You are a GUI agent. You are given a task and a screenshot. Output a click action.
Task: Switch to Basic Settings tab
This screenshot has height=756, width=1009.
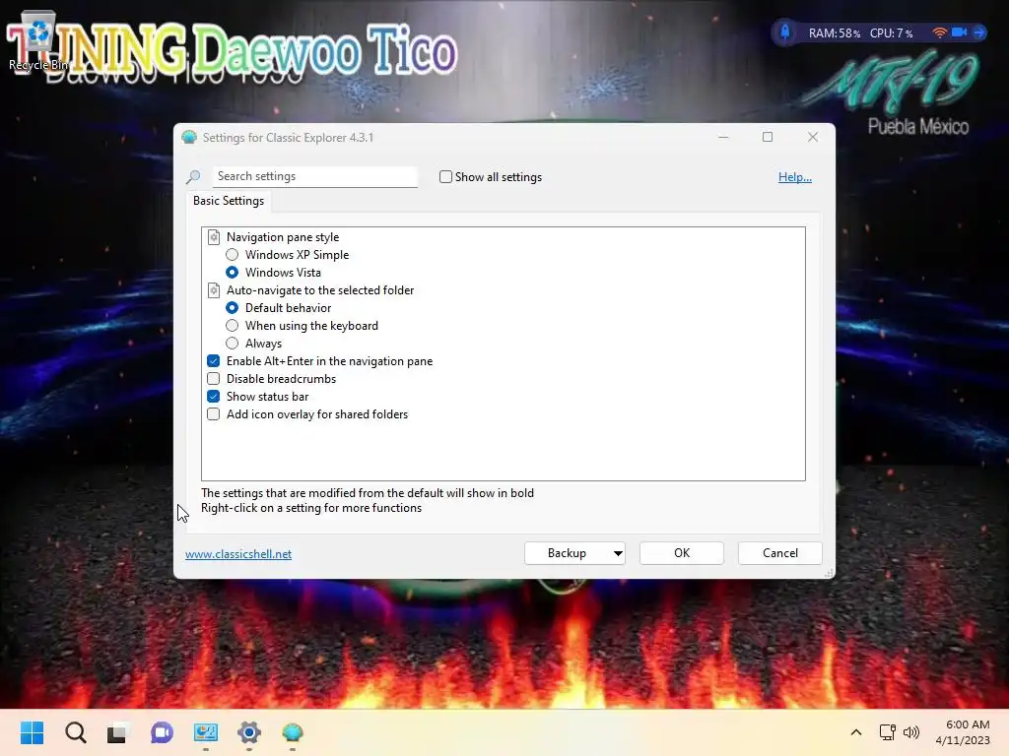coord(229,201)
